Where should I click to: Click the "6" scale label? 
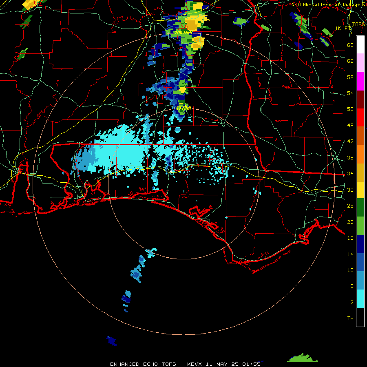coord(352,286)
